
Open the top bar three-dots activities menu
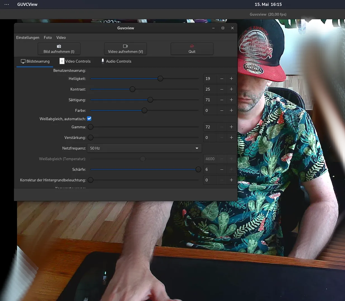(x=7, y=4)
